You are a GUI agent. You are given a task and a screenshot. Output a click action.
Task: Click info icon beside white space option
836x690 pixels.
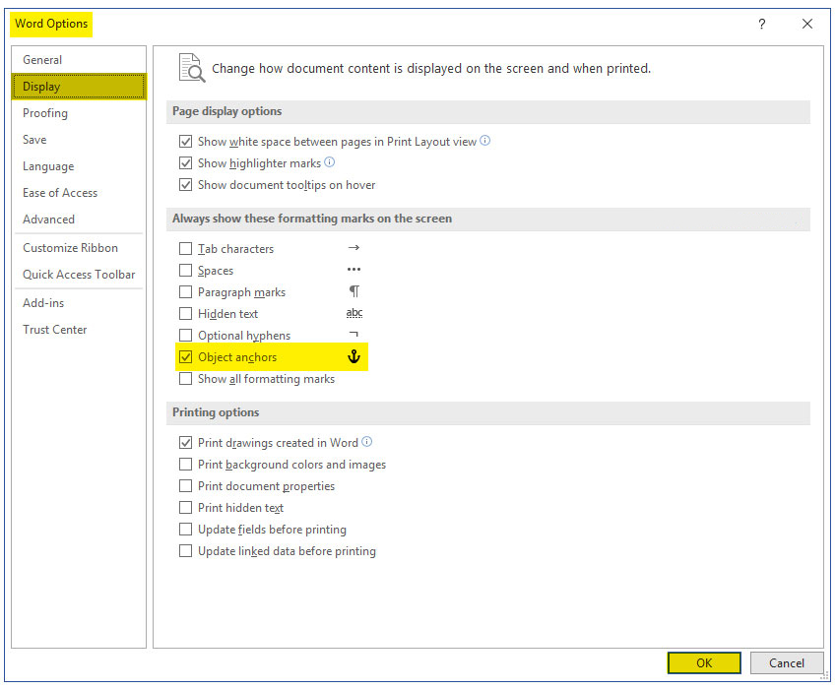pyautogui.click(x=484, y=141)
